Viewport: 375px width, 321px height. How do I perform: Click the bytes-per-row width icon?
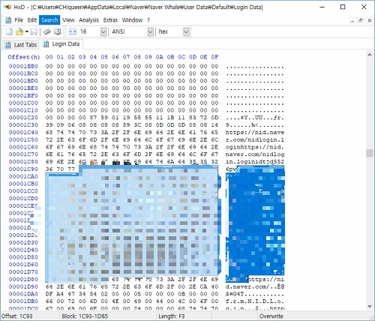[73, 31]
